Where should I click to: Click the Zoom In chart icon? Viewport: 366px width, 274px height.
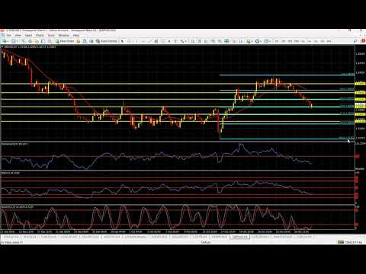(213, 41)
